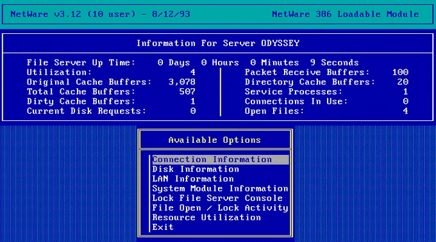436x242 pixels.
Task: Click the Open Files value 4
Action: 405,111
